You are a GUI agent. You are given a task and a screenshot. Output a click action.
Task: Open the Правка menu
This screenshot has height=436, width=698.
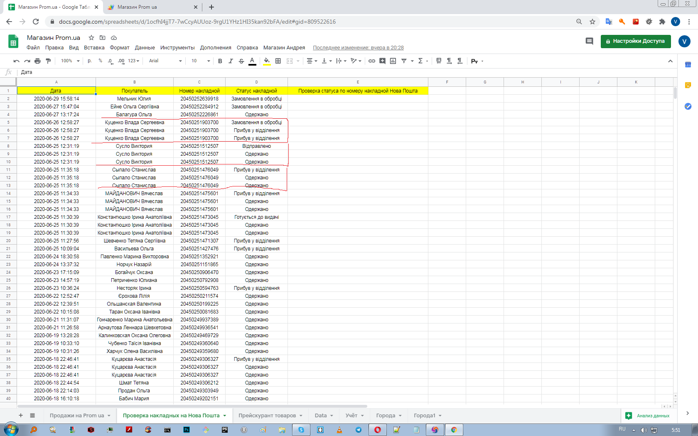coord(54,48)
